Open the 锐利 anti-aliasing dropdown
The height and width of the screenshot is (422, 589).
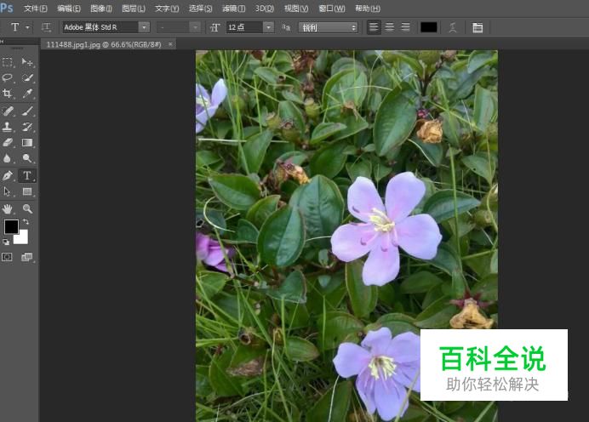[x=328, y=27]
